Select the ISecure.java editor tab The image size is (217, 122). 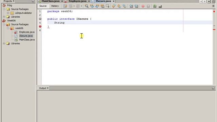(x=103, y=1)
